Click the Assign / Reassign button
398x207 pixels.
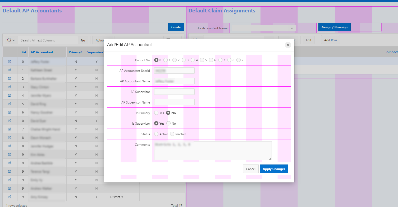[334, 27]
